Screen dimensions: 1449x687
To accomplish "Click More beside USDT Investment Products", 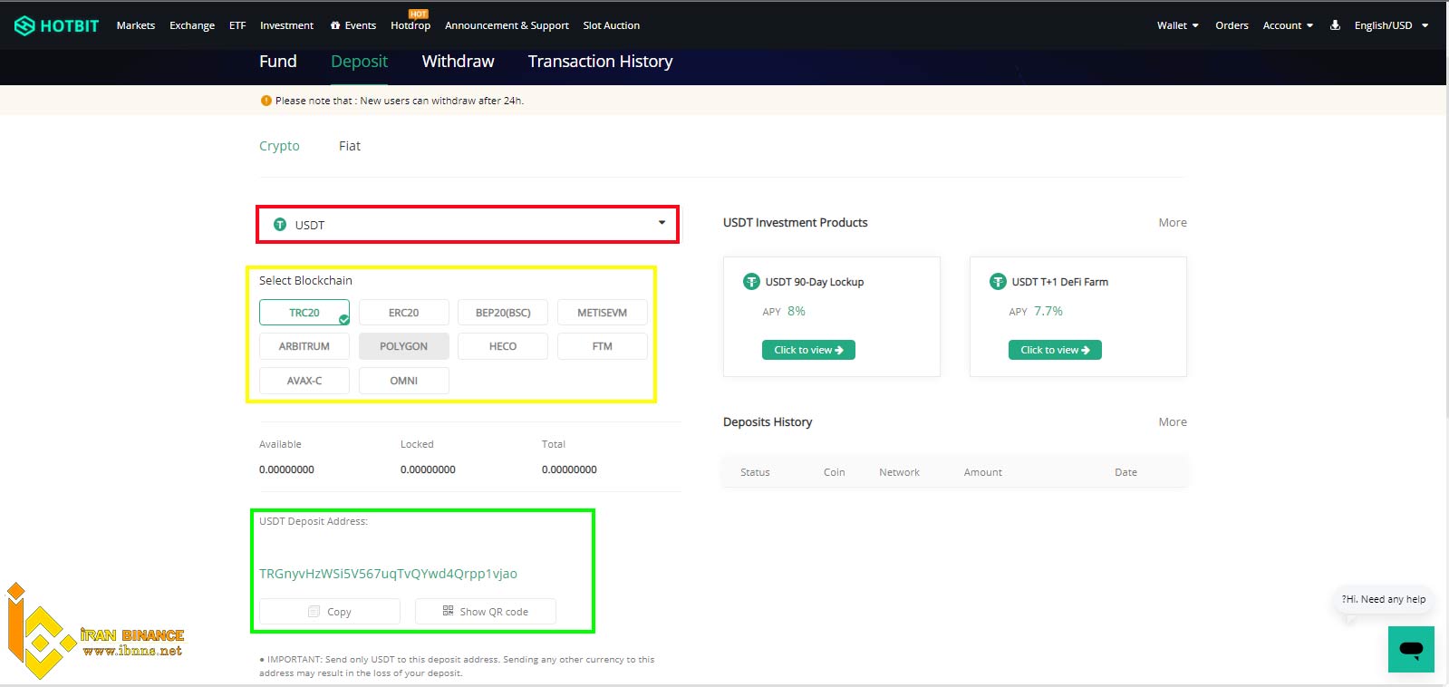I will pyautogui.click(x=1173, y=223).
